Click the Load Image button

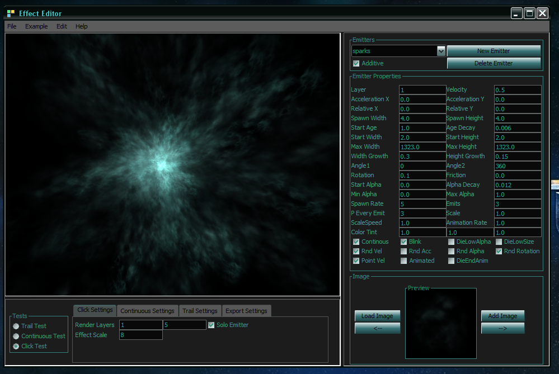tap(377, 316)
